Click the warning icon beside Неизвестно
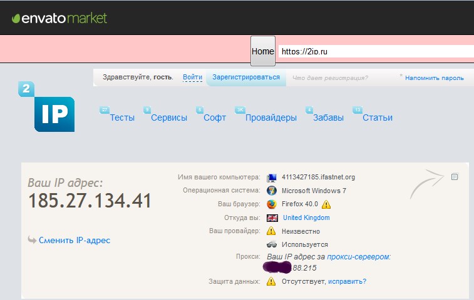The height and width of the screenshot is (300, 474). [x=271, y=231]
